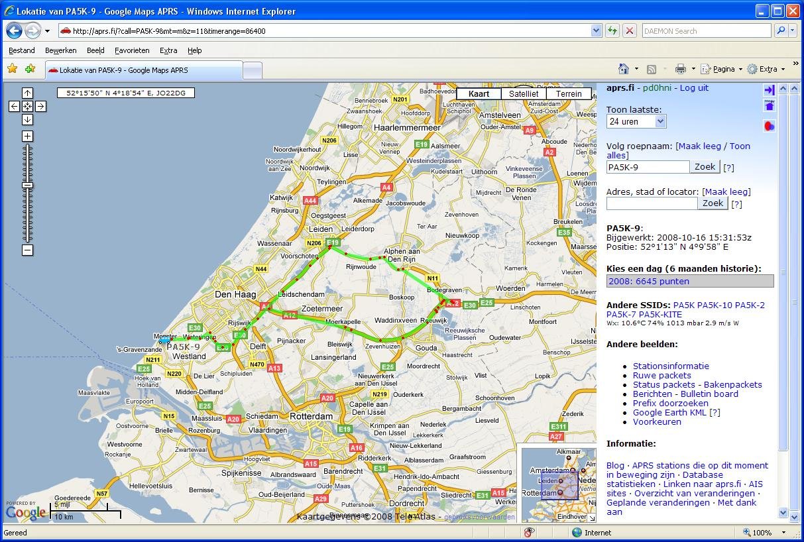Click the red and blue circles icon
Viewport: 804px width, 542px height.
[x=769, y=126]
